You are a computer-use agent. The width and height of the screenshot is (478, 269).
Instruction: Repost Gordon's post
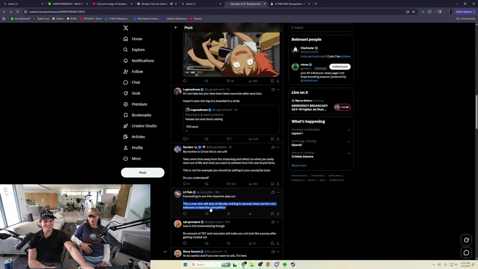pos(207,184)
